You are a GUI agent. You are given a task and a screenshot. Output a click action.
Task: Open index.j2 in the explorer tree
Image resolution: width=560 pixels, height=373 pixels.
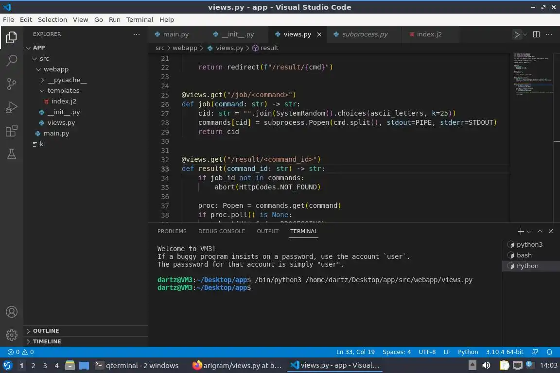[x=64, y=102]
